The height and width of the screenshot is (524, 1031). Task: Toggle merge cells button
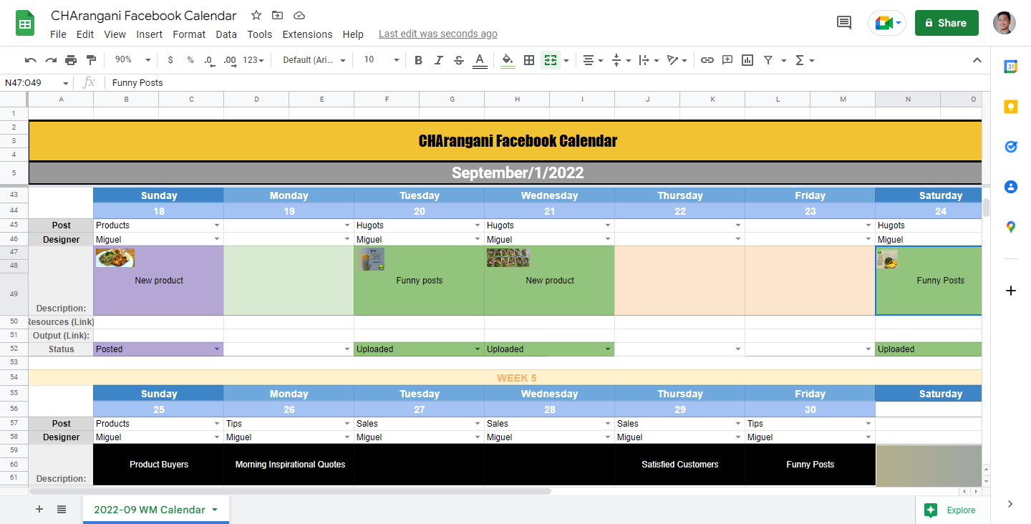[550, 60]
